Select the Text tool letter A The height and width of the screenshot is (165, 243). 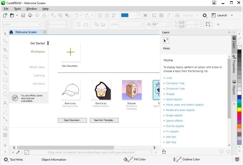(x=5, y=103)
